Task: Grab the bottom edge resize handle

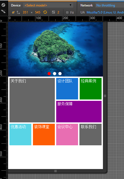Action: pos(55,171)
